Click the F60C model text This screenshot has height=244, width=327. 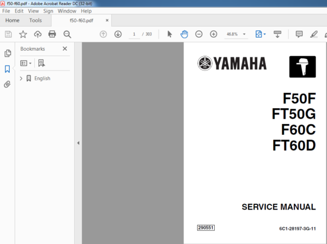click(x=299, y=130)
